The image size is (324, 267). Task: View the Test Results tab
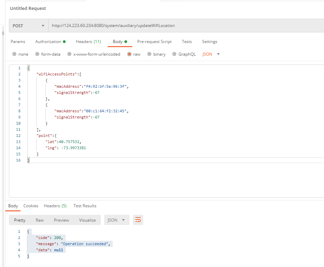pyautogui.click(x=85, y=206)
